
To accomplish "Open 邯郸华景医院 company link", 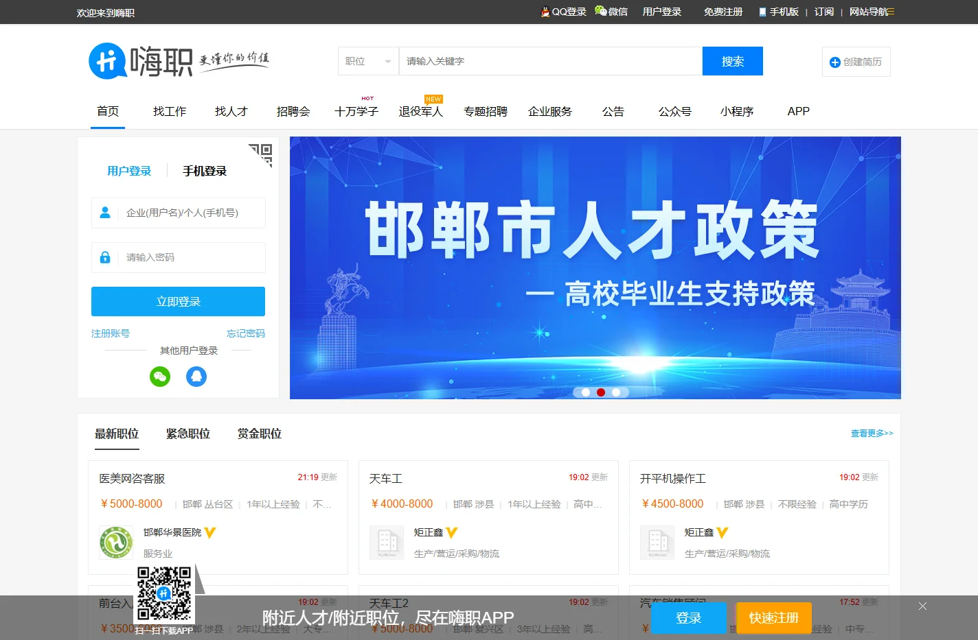I will 172,532.
